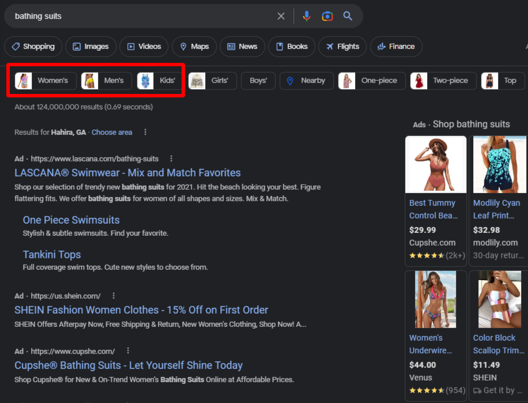The width and height of the screenshot is (528, 403).
Task: Select the Finance tab
Action: 396,47
